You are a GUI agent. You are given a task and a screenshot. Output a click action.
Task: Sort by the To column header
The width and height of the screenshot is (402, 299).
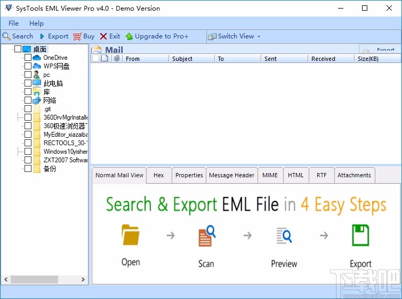(238, 59)
